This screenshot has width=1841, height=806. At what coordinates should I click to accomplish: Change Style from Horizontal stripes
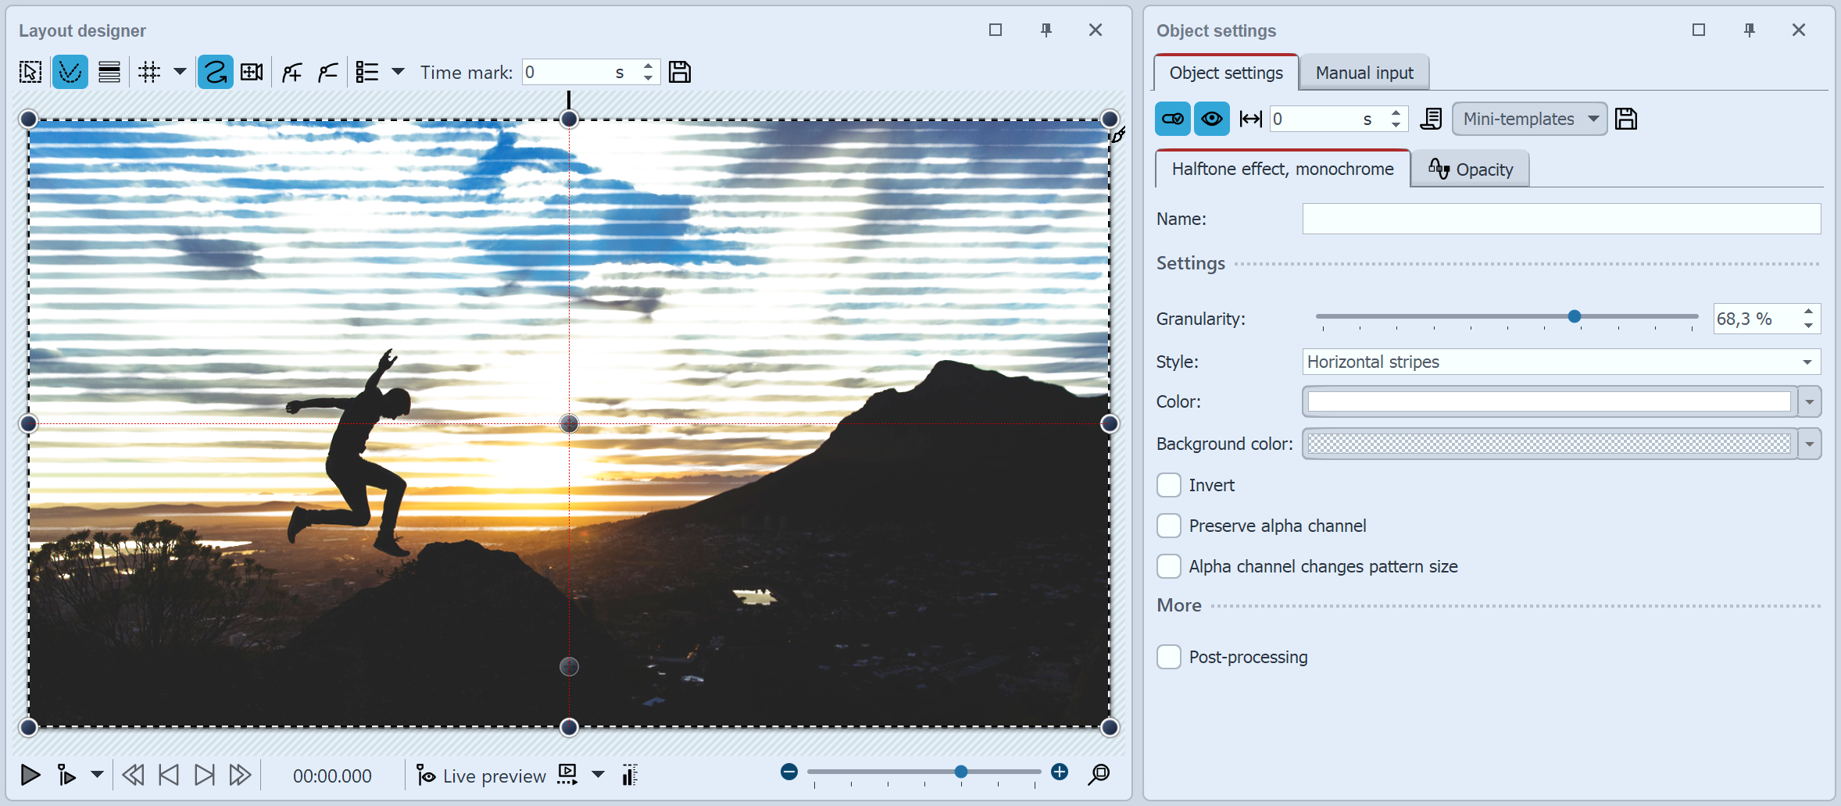[x=1806, y=362]
